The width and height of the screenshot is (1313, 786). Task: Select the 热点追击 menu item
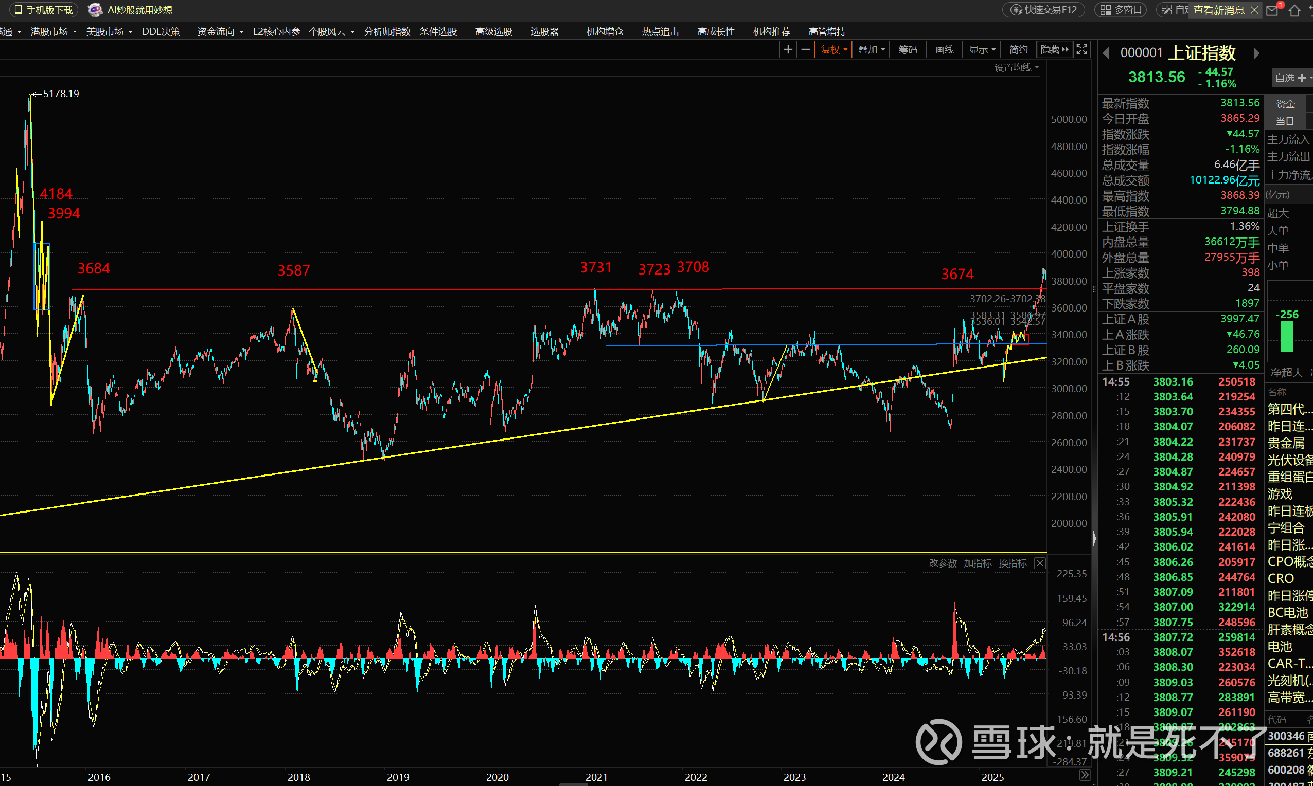(x=660, y=32)
